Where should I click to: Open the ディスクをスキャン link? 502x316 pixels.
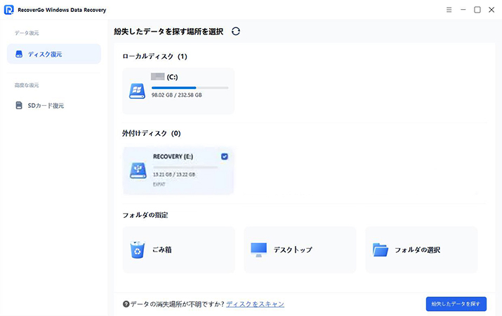coord(255,304)
